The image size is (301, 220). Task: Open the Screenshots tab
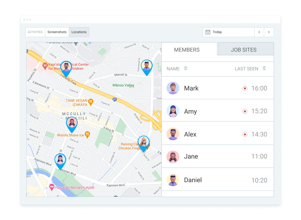point(57,32)
